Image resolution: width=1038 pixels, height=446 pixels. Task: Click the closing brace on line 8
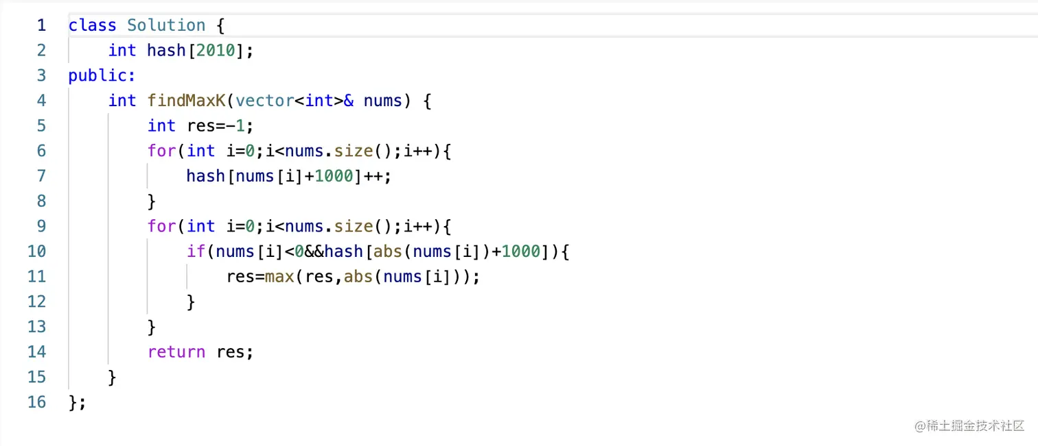[152, 201]
